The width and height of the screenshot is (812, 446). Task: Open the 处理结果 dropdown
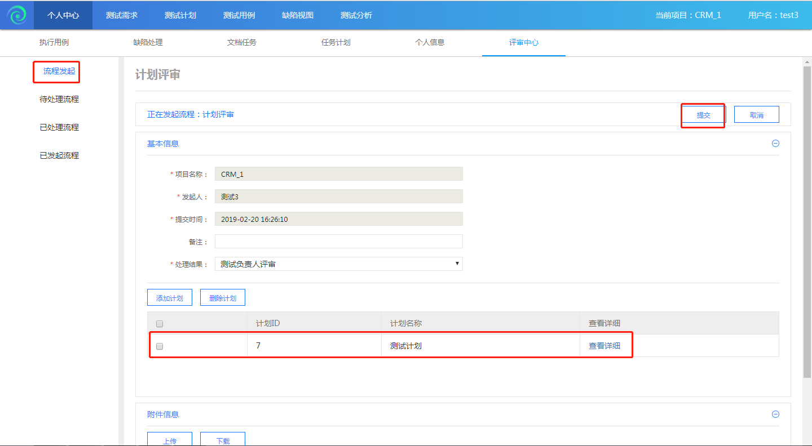click(x=338, y=264)
